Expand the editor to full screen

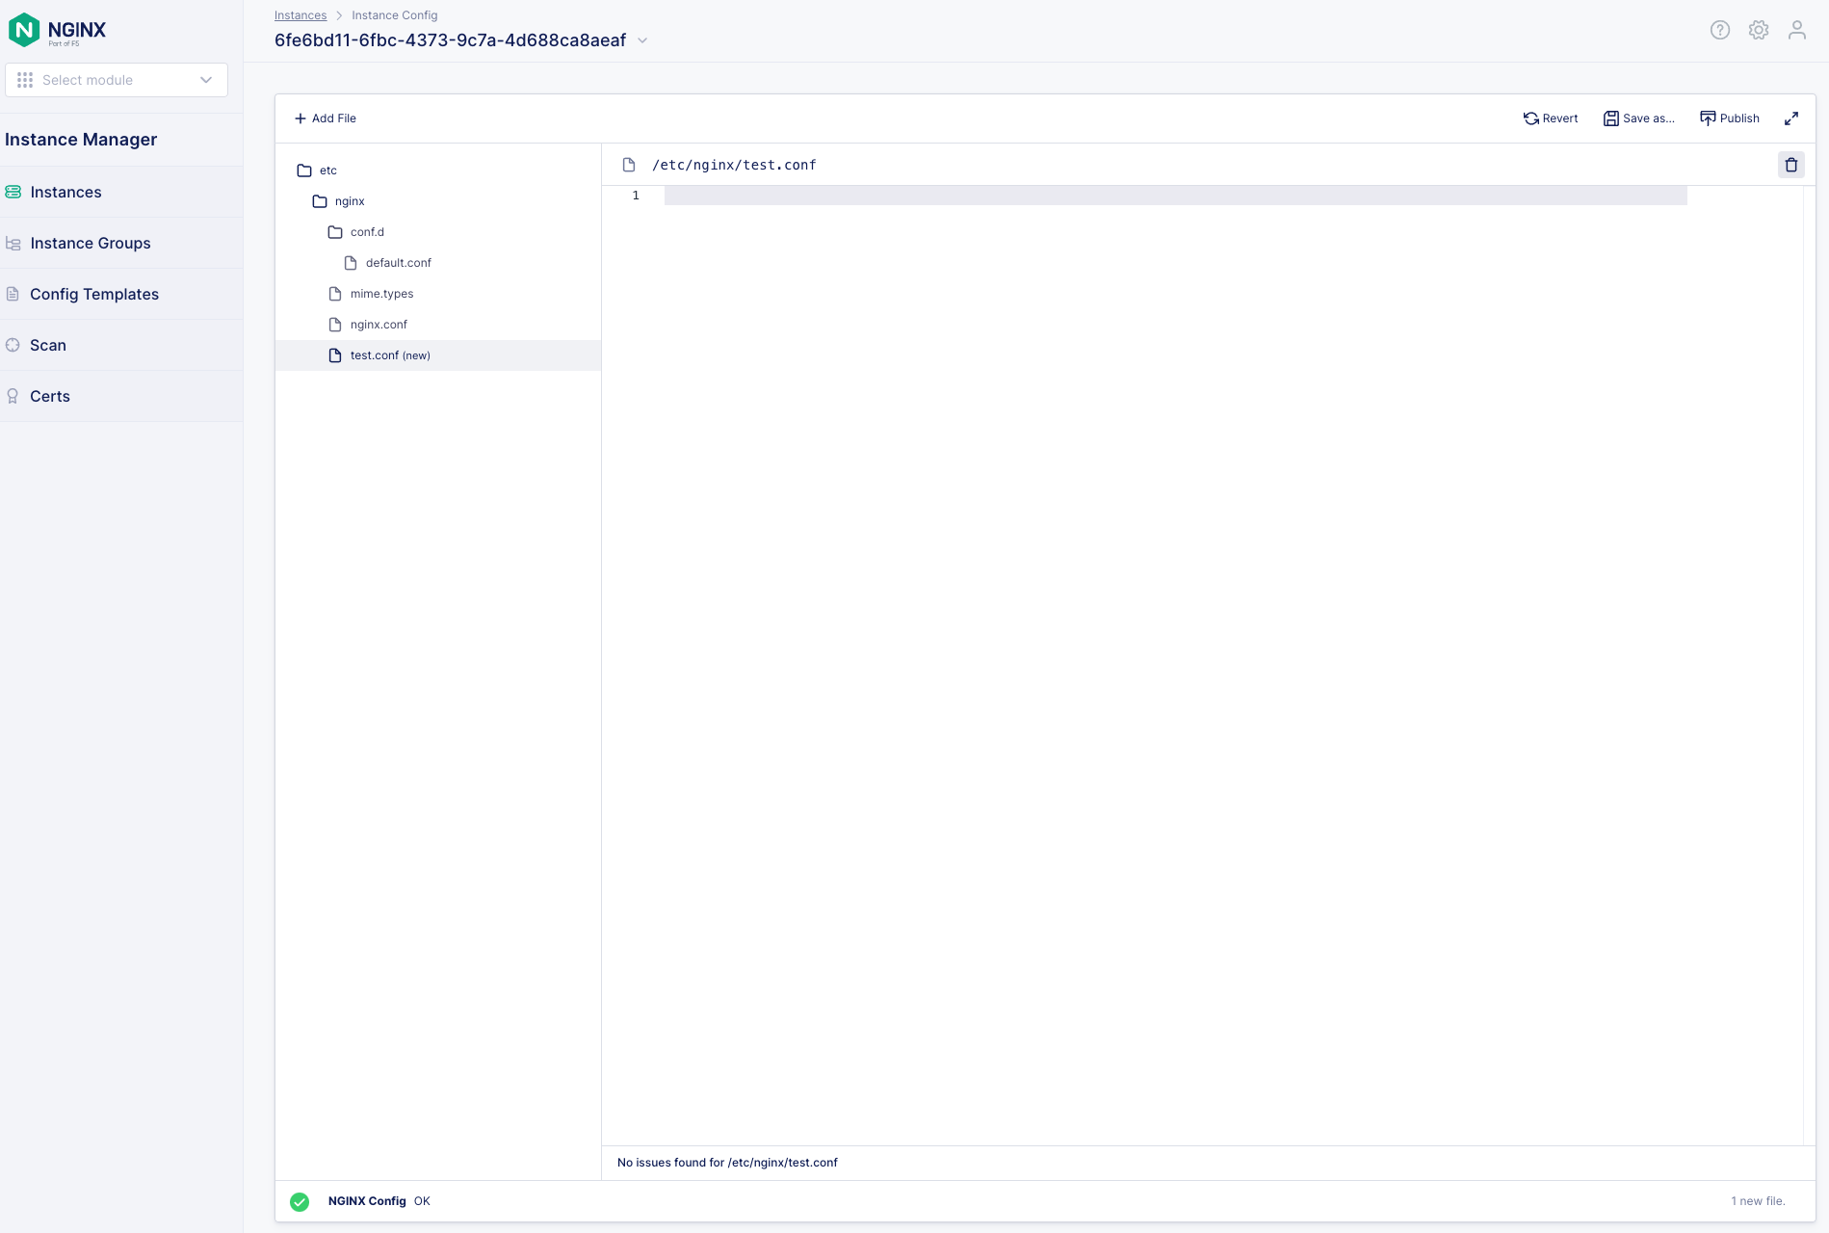click(1791, 118)
